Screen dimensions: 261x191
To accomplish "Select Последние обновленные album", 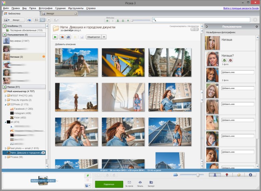I will [x=24, y=30].
